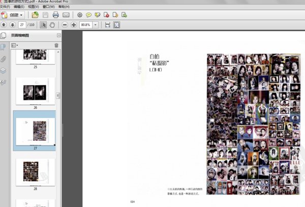The height and width of the screenshot is (207, 305).
Task: Open the View menu
Action: [34, 7]
